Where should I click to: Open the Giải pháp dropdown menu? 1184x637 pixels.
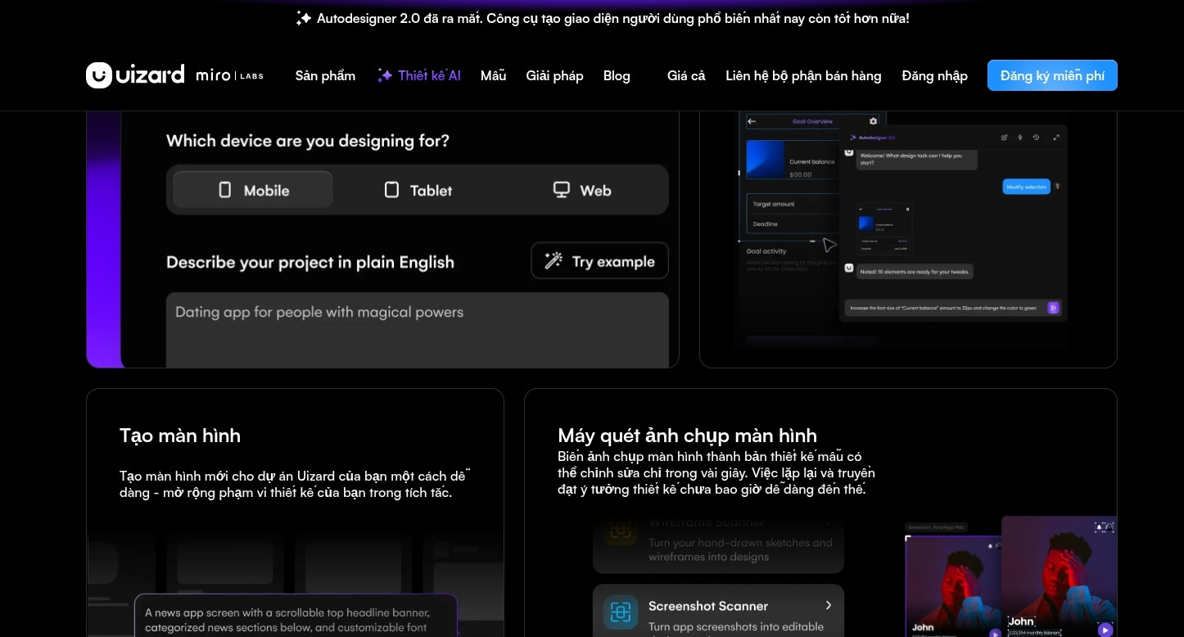(554, 75)
